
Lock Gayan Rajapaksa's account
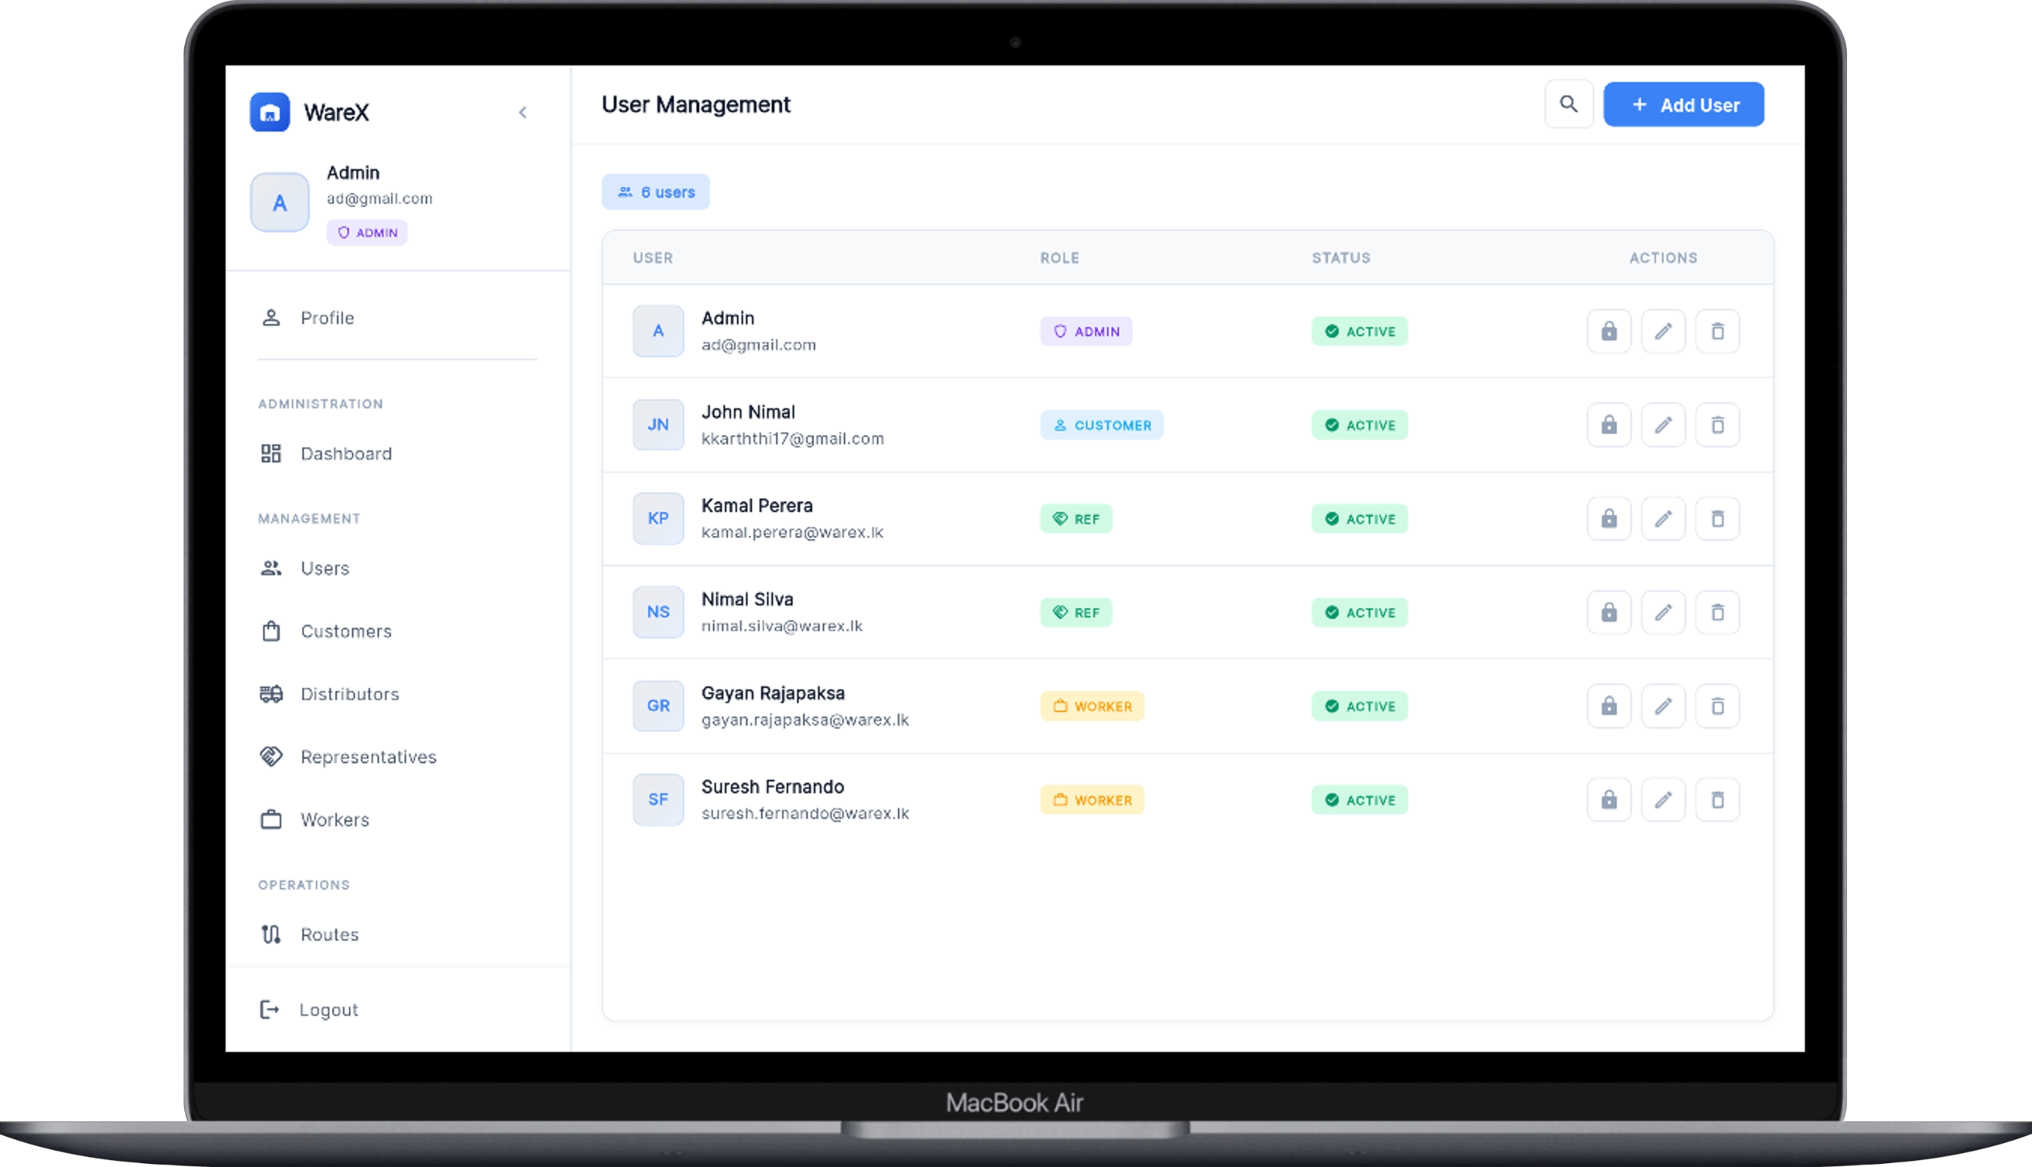coord(1609,706)
